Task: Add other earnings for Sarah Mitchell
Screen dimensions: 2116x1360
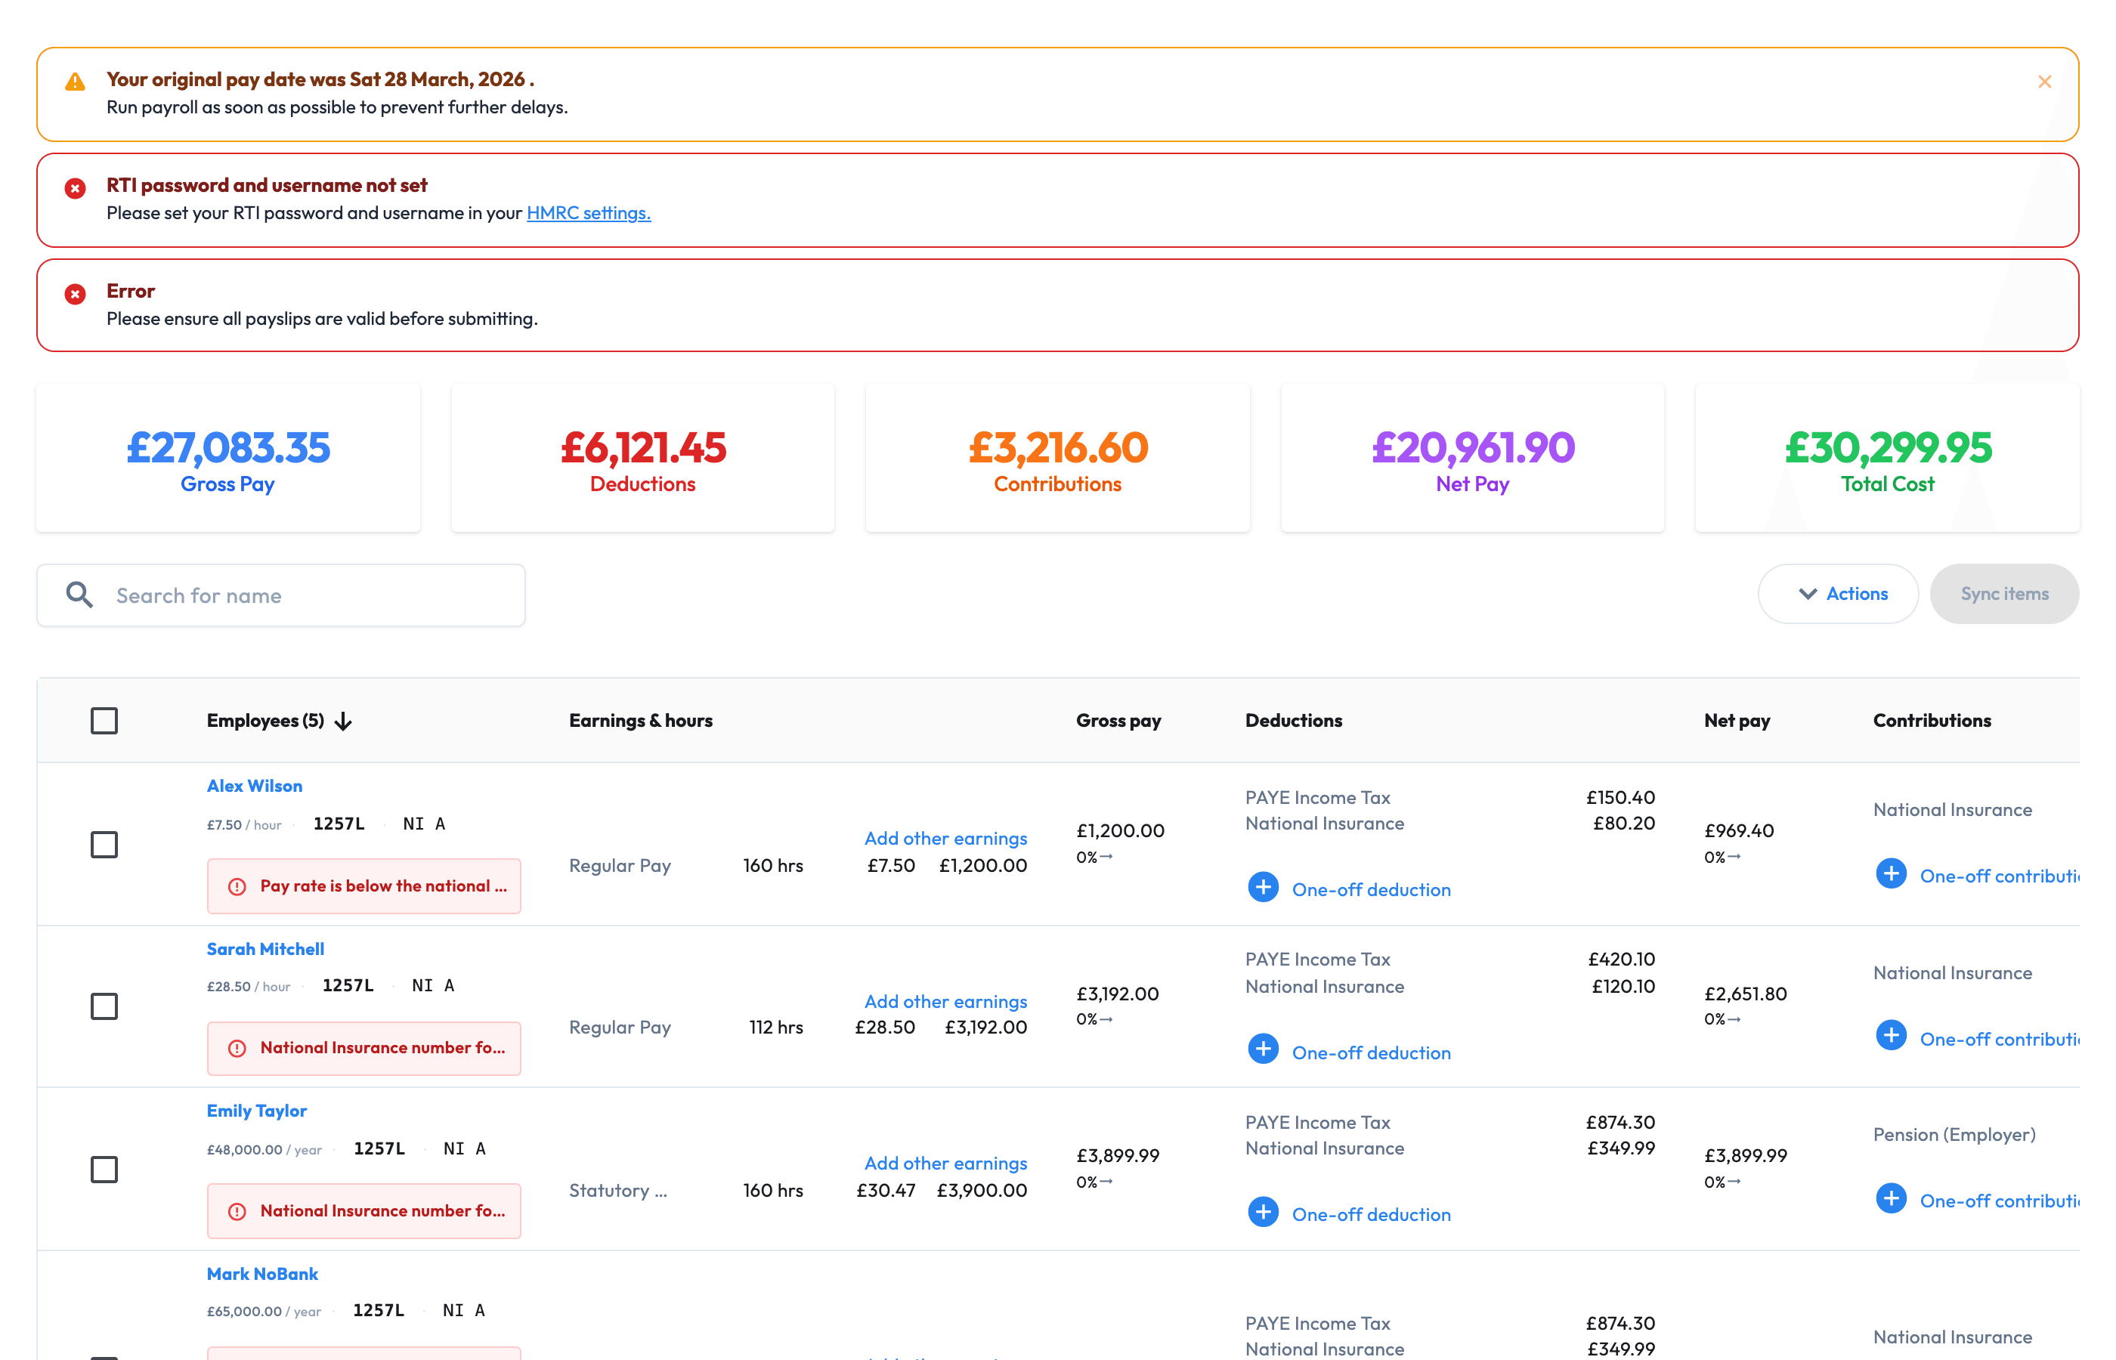Action: click(x=945, y=1001)
